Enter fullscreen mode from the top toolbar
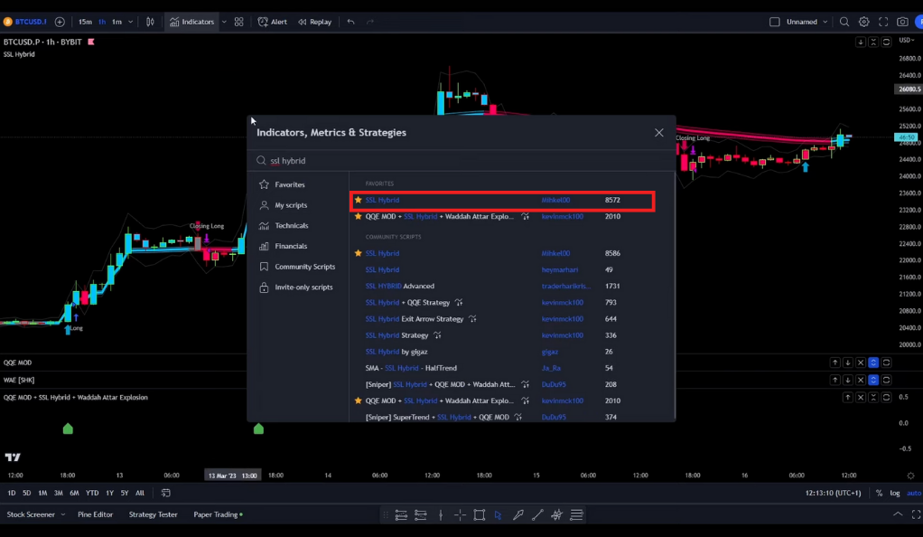Image resolution: width=923 pixels, height=537 pixels. (883, 22)
